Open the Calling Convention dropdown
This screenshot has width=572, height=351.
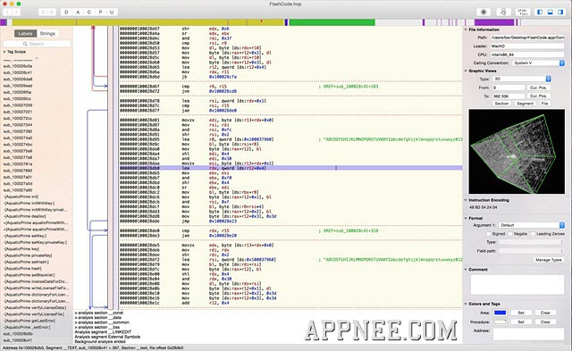[x=538, y=63]
